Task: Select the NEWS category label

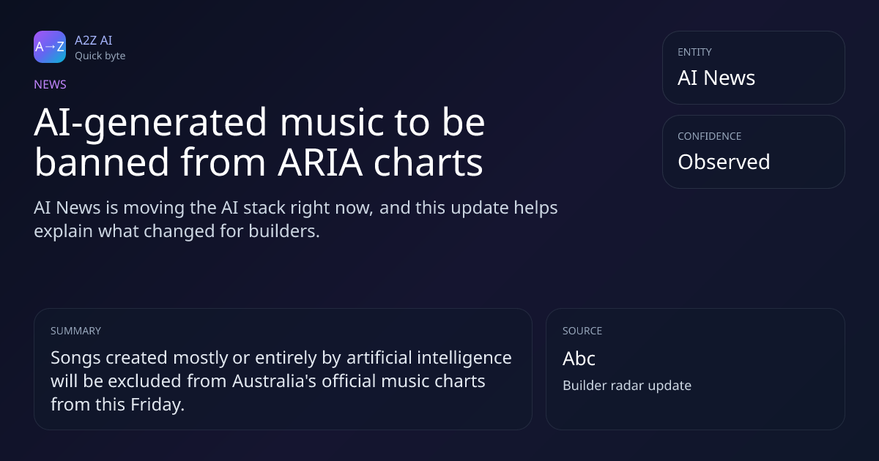Action: point(50,84)
